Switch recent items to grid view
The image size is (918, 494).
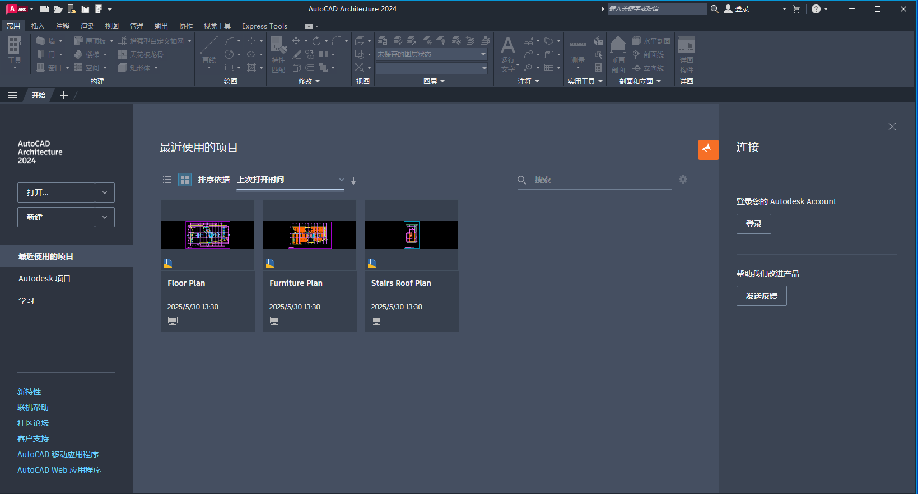[x=185, y=180]
